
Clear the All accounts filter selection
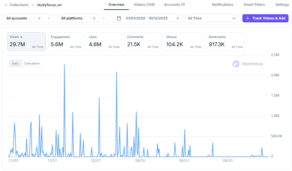coord(39,18)
